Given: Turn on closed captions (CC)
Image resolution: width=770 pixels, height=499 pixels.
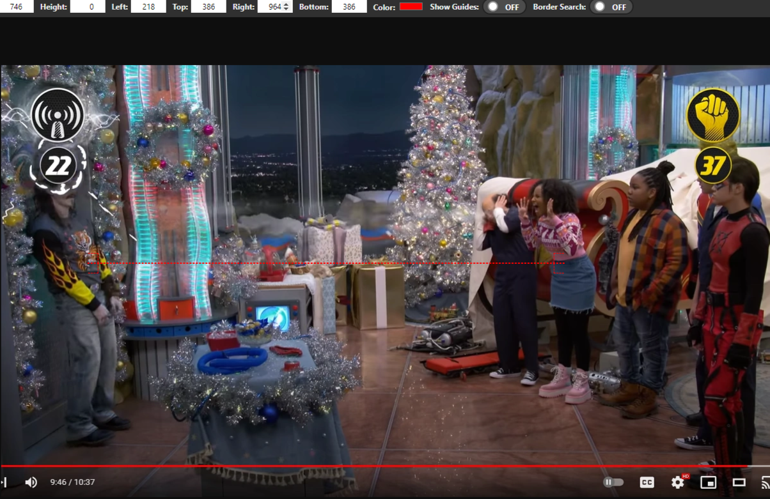Looking at the screenshot, I should 647,482.
